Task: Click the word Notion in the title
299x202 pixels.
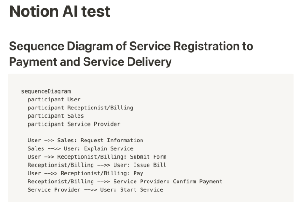Action: tap(34, 12)
